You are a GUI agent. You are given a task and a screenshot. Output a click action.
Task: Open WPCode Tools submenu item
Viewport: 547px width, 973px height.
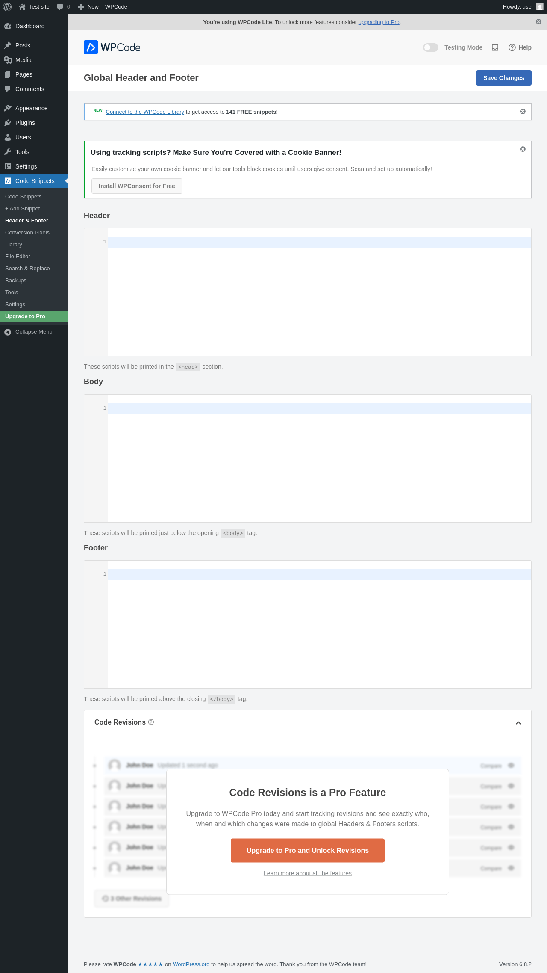34,293
